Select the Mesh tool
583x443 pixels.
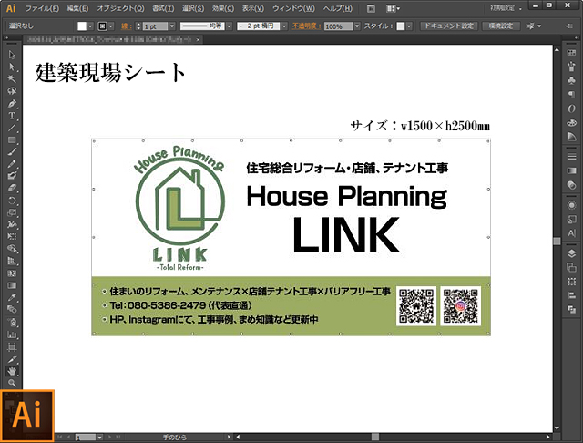pyautogui.click(x=12, y=273)
